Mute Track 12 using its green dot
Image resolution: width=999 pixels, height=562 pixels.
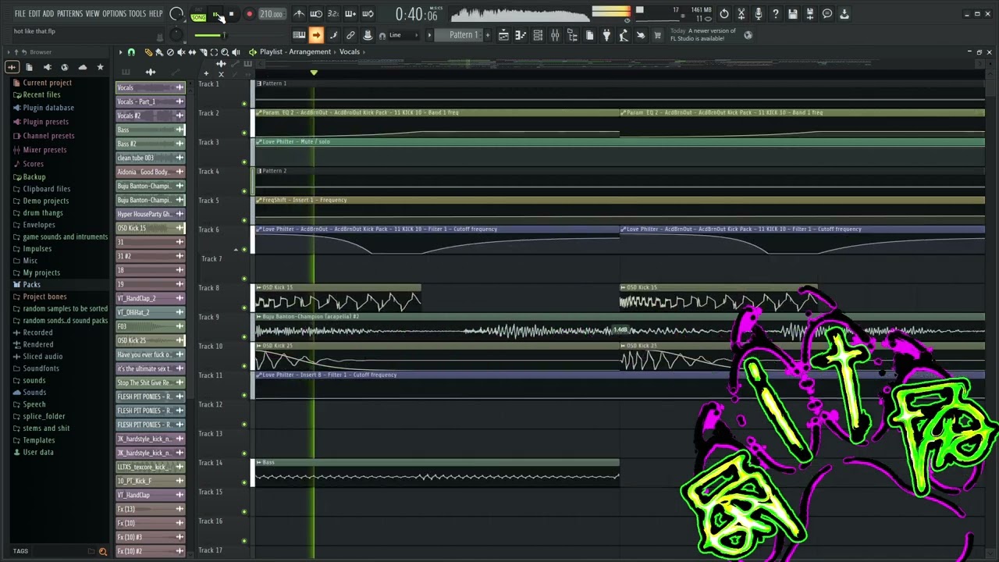244,424
